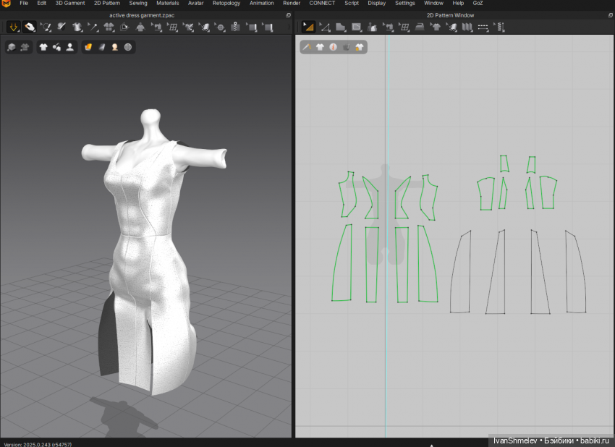Viewport: 615px width, 447px height.
Task: Select the grid texture tool in 3D toolbar
Action: pos(173,27)
